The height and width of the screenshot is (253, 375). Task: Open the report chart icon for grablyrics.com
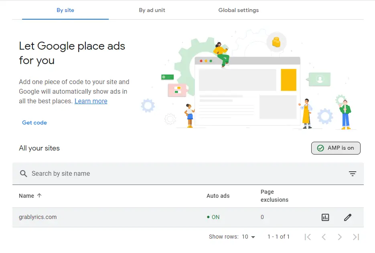click(x=325, y=217)
